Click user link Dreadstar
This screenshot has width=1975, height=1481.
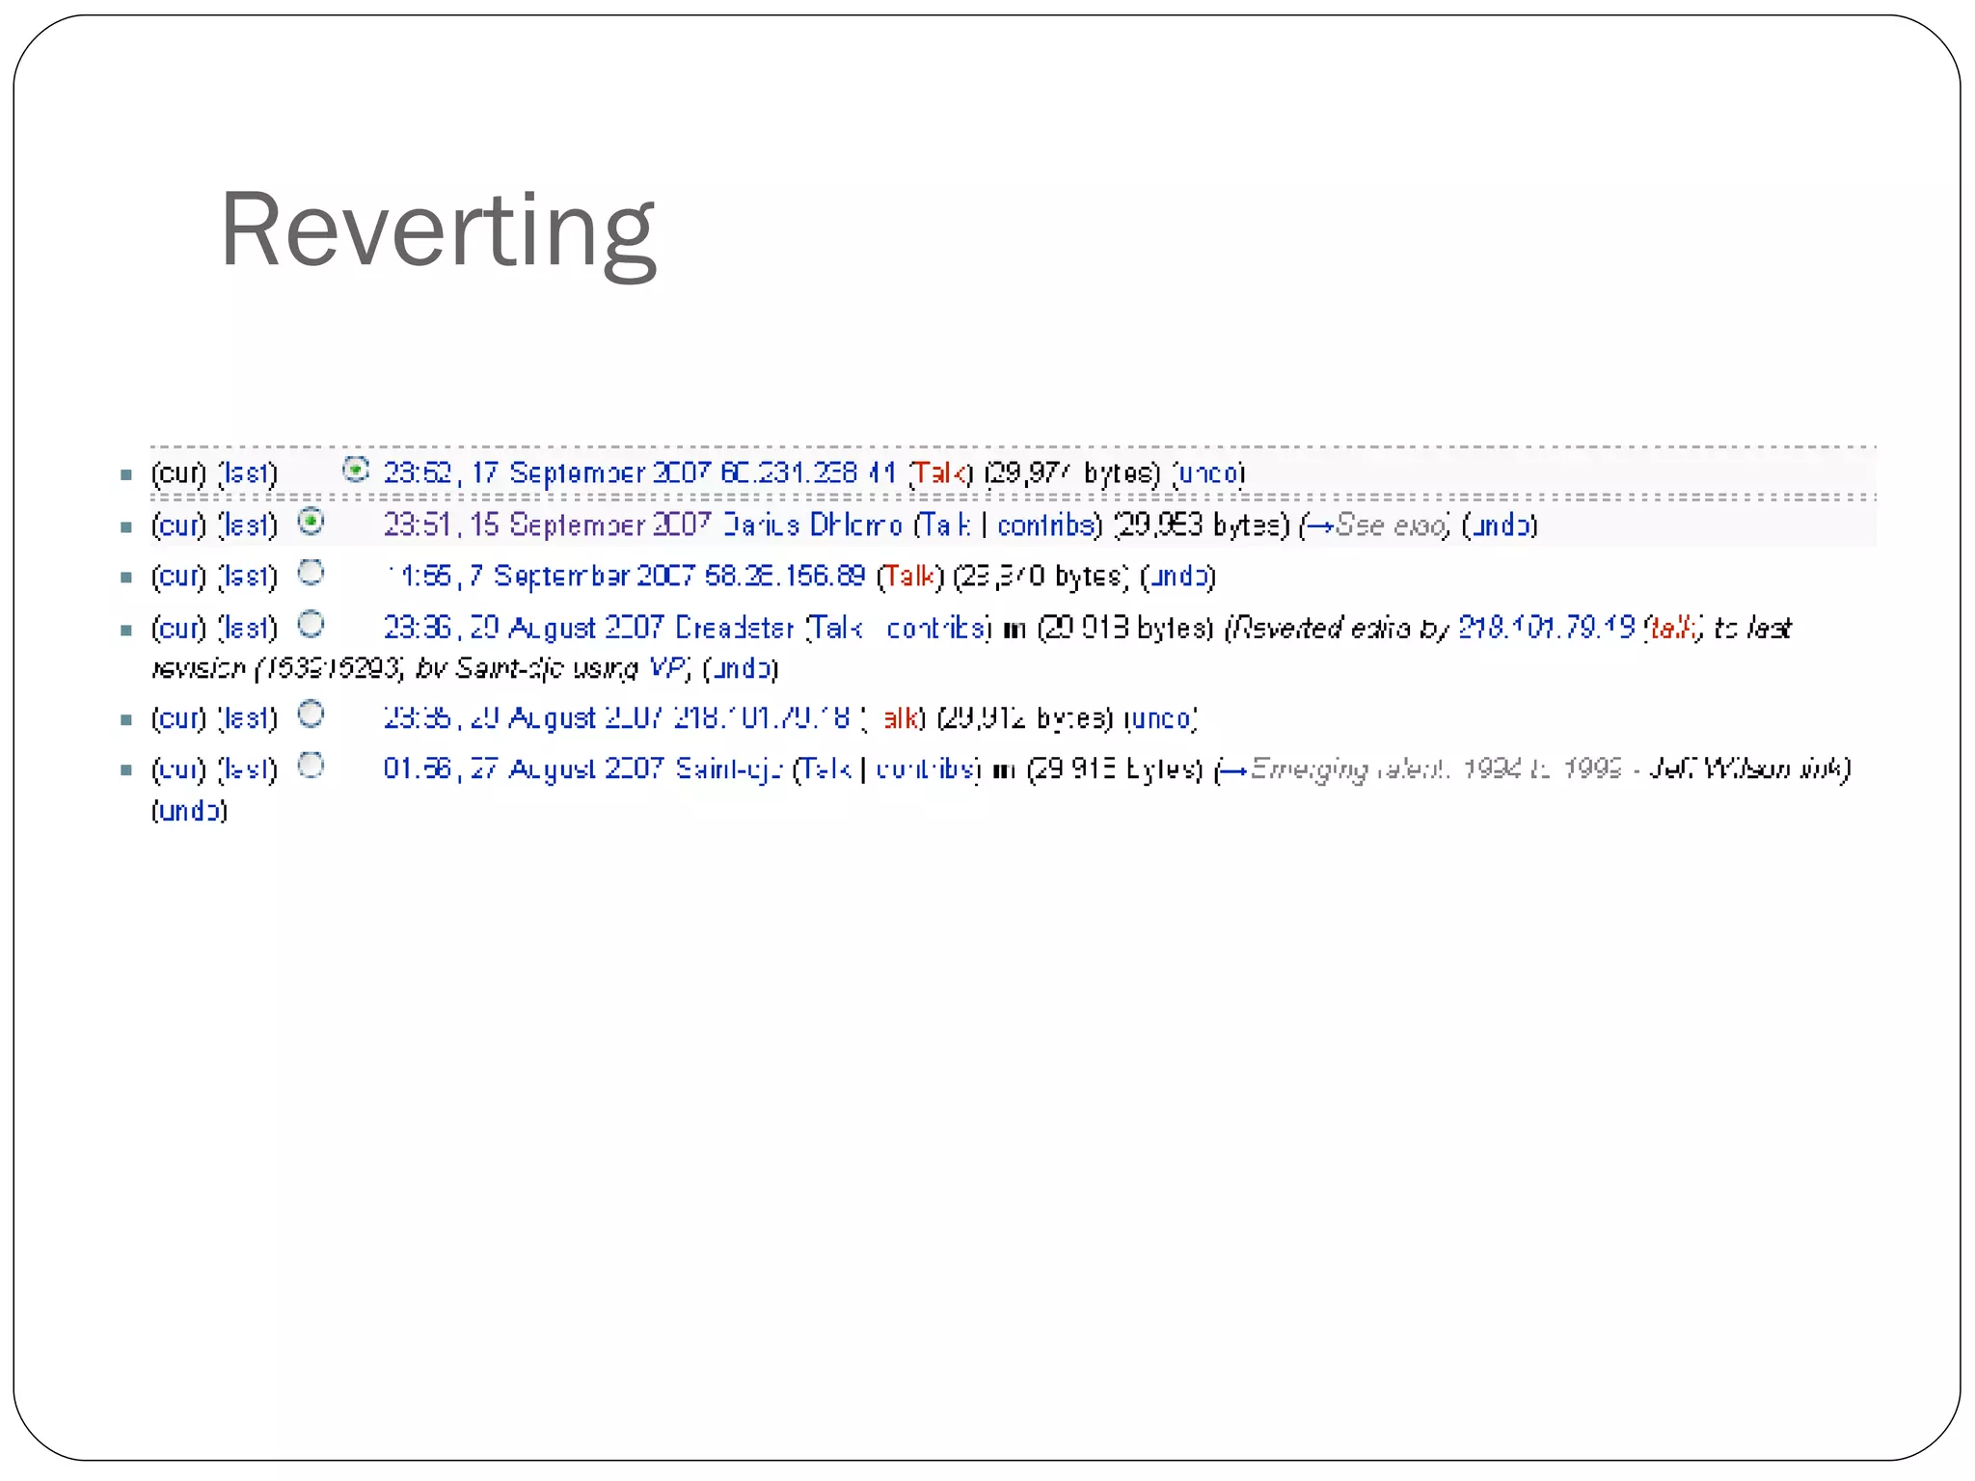pos(735,628)
